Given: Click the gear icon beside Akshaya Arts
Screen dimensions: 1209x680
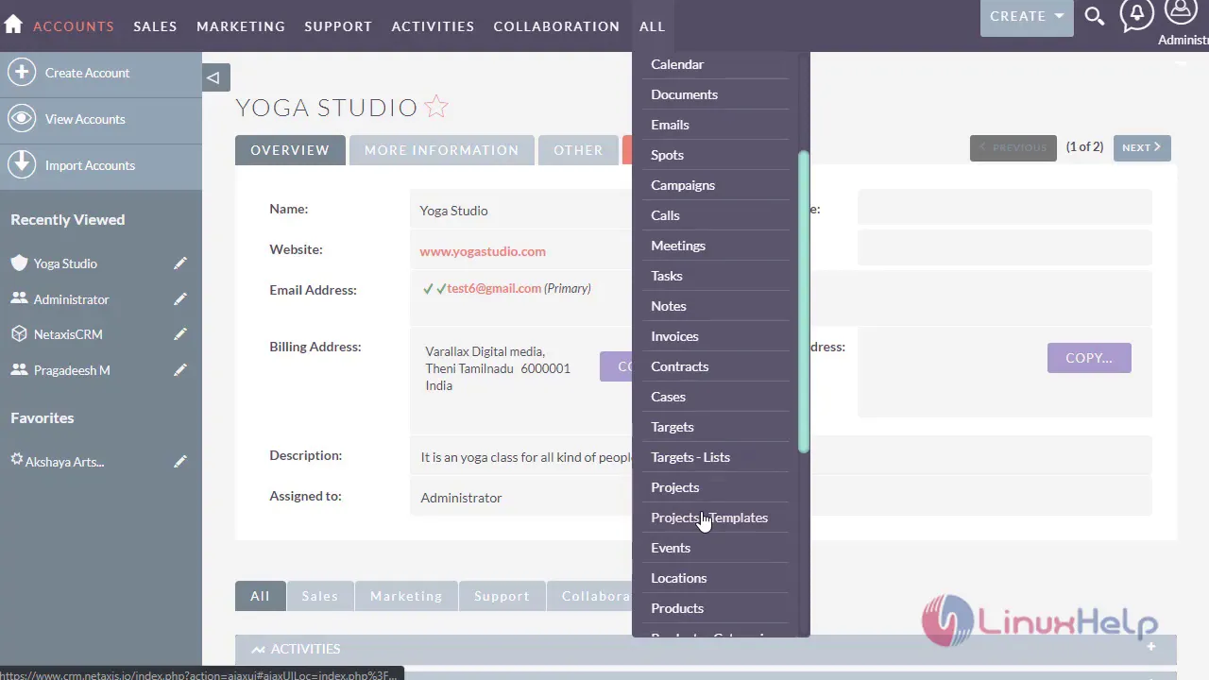Looking at the screenshot, I should [x=17, y=460].
